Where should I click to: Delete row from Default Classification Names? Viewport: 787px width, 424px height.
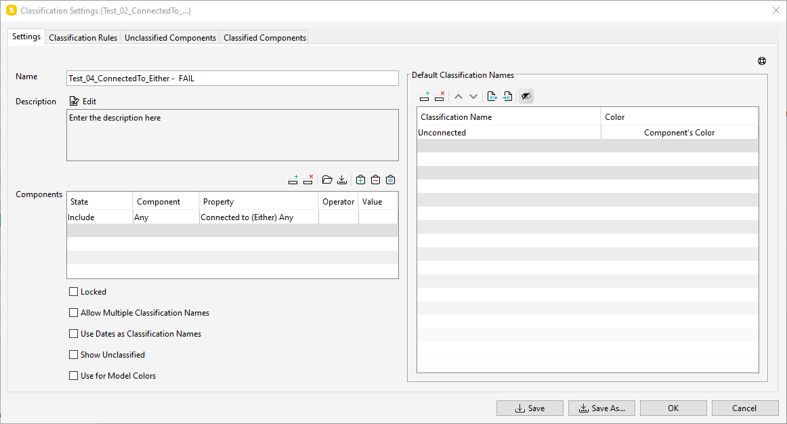pos(440,96)
